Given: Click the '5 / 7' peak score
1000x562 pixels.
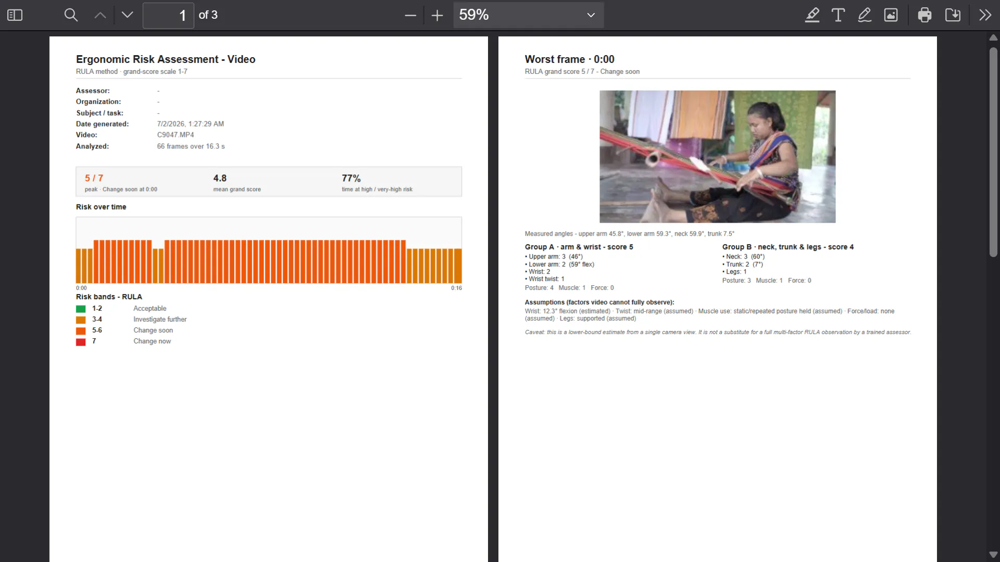Looking at the screenshot, I should tap(94, 178).
